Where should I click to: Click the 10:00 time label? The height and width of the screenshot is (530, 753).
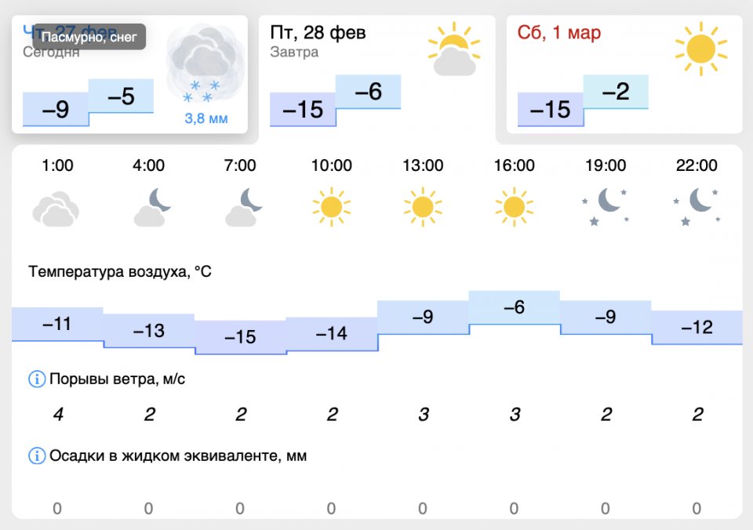tap(331, 165)
